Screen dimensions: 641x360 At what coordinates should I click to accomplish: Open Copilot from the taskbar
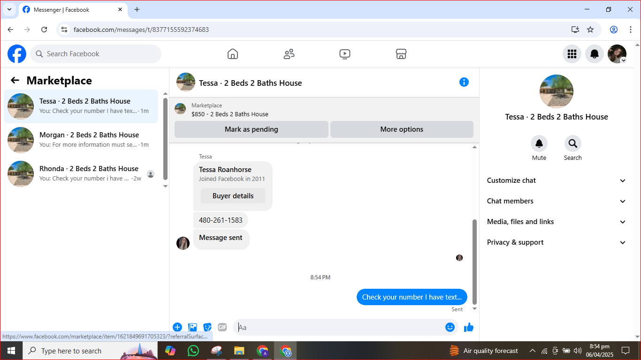(x=170, y=351)
